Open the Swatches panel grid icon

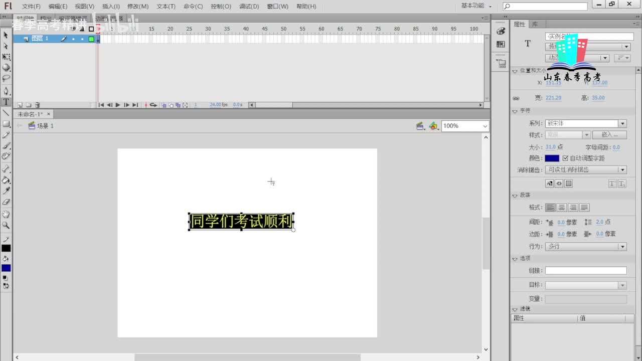pyautogui.click(x=501, y=44)
